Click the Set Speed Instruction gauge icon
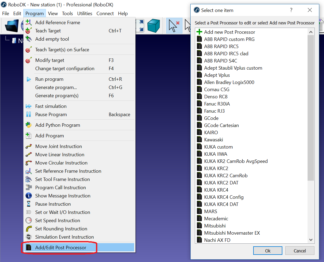The height and width of the screenshot is (262, 324). coord(29,220)
